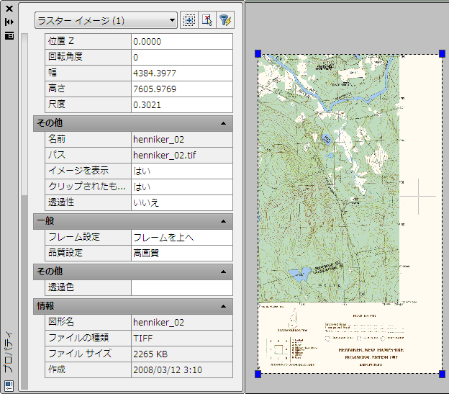Select the 図形名 value henniker_02
Screen dimensions: 449x394
182,323
